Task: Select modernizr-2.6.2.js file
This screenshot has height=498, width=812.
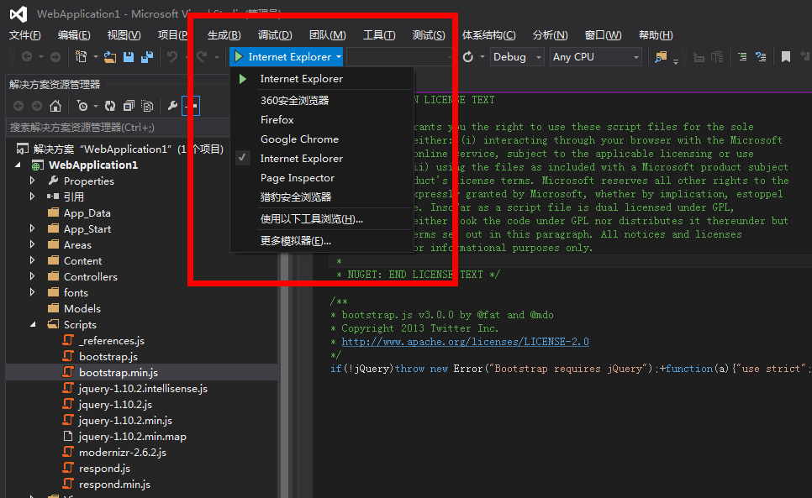Action: click(x=122, y=452)
